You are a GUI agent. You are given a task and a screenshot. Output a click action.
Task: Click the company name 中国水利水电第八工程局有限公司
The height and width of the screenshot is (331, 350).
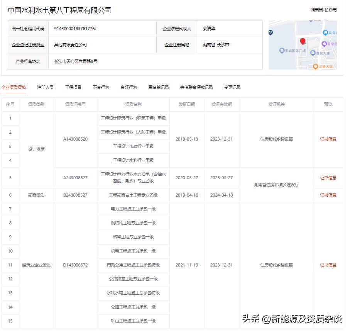coord(58,10)
